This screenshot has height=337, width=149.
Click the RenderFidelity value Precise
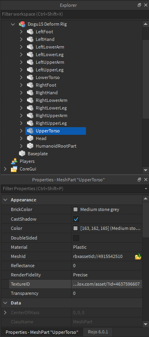coord(80,275)
